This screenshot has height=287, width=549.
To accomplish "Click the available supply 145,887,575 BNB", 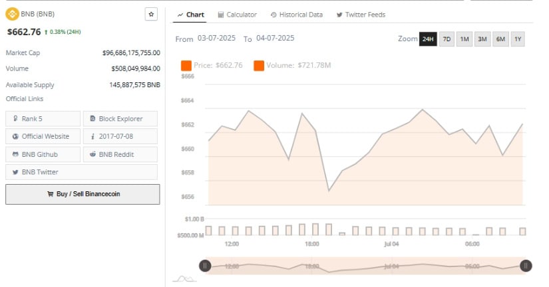I will click(135, 84).
